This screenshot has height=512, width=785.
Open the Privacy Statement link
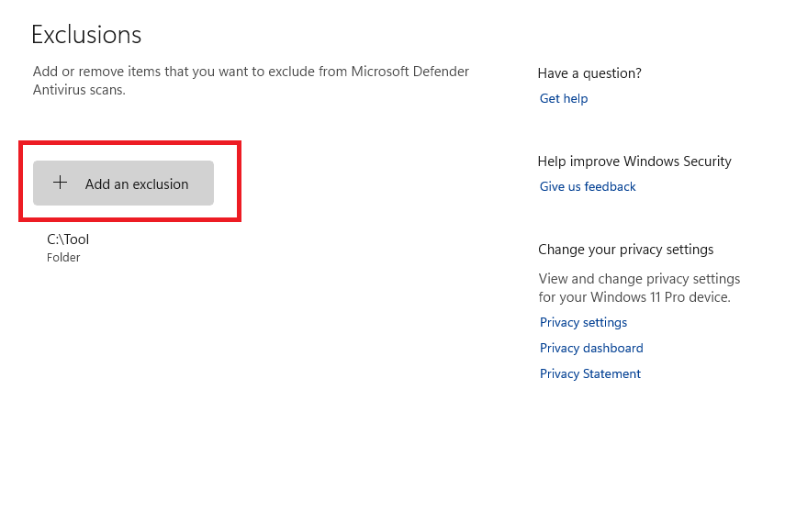click(589, 373)
